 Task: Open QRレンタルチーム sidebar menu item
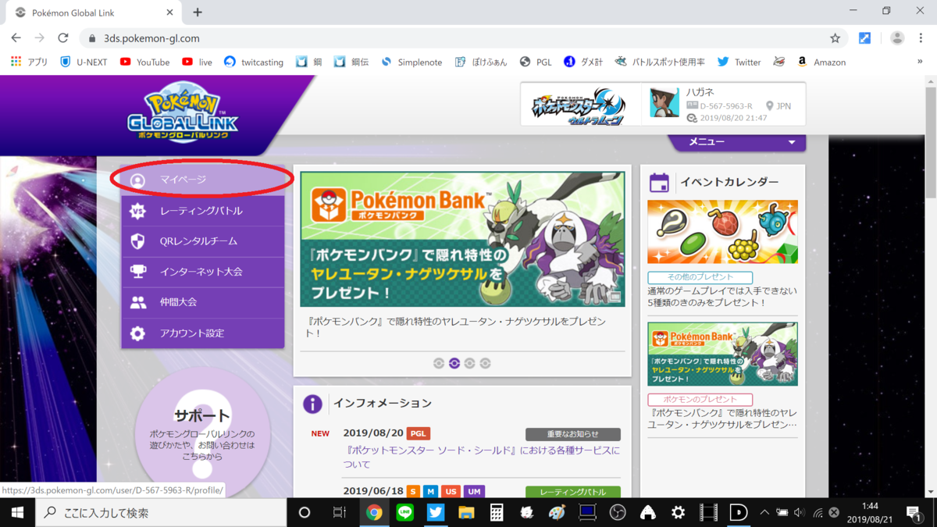203,241
